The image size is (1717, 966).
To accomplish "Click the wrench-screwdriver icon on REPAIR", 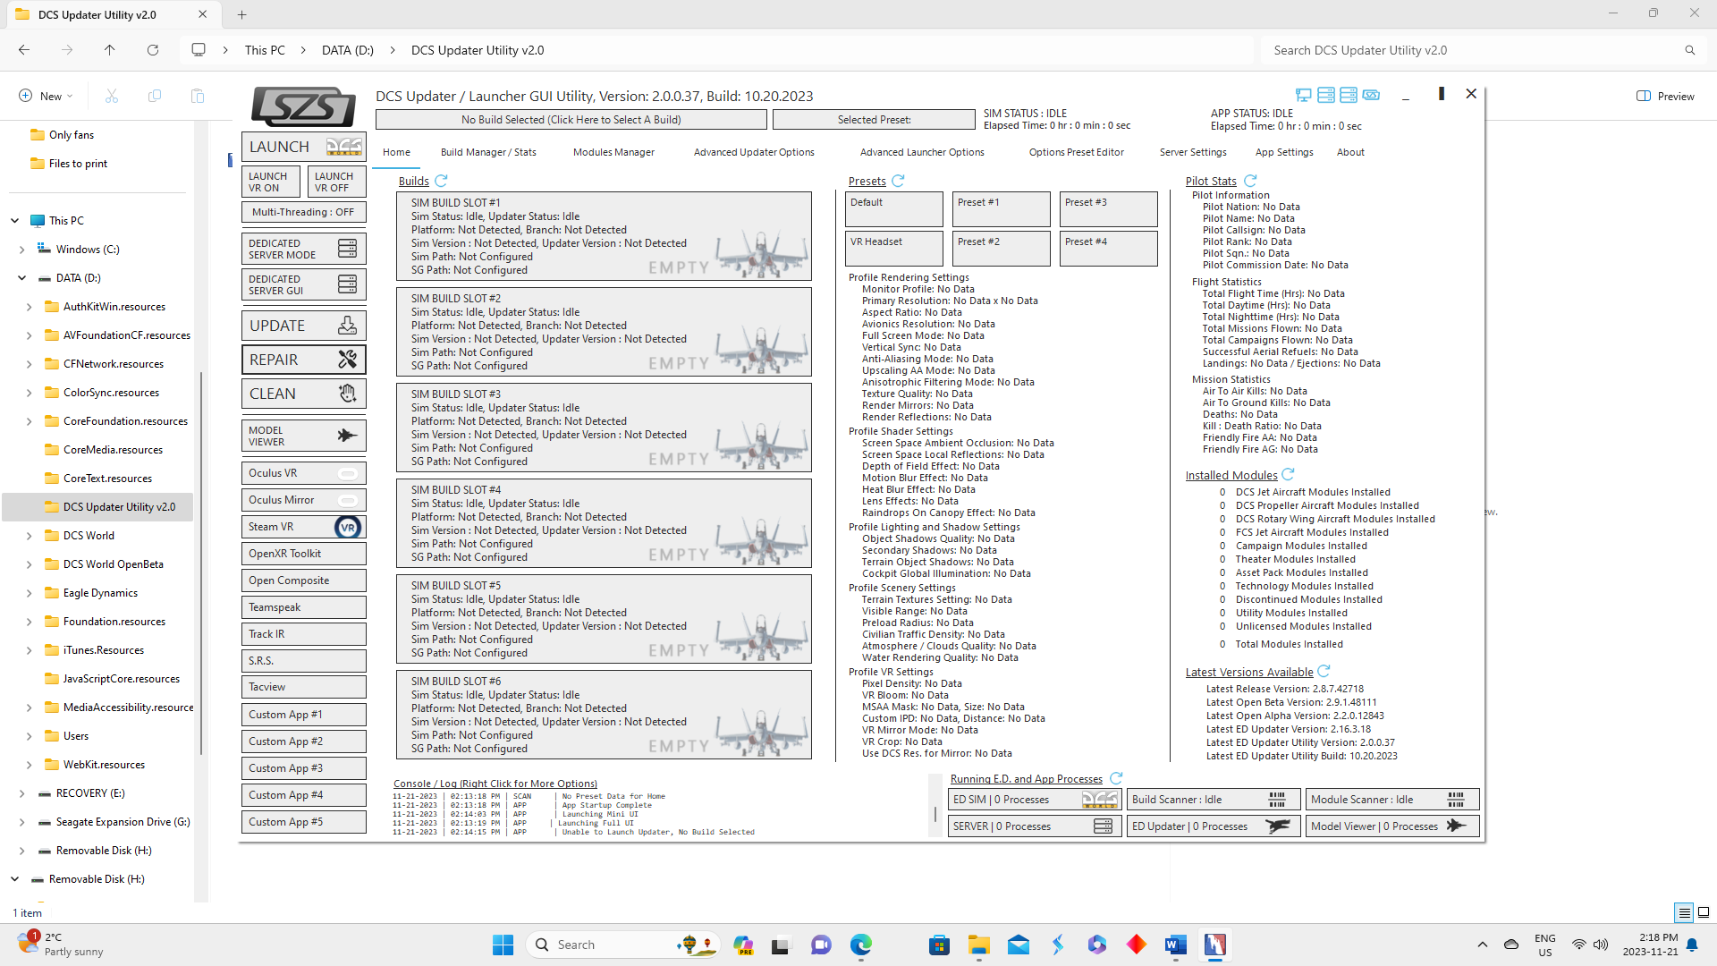I will pos(347,360).
